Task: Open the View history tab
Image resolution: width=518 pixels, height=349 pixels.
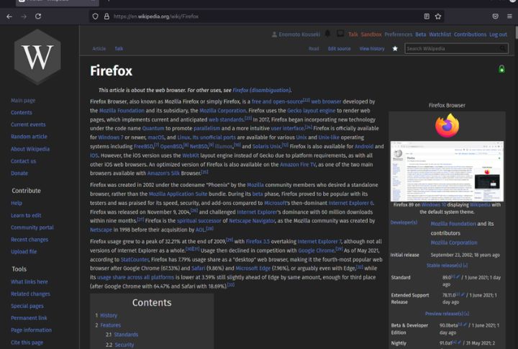Action: [371, 49]
